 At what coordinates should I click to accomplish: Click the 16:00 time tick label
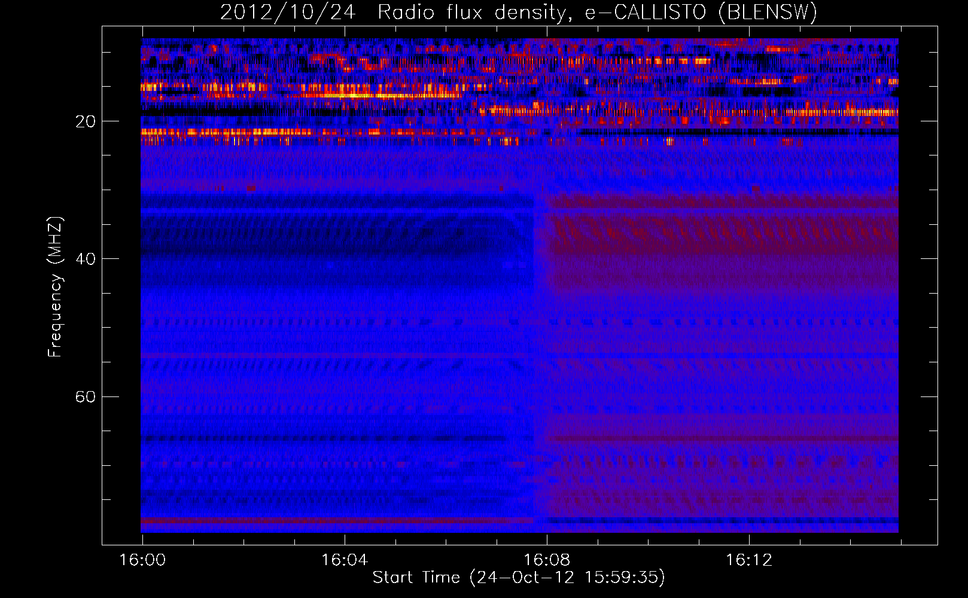[x=142, y=560]
